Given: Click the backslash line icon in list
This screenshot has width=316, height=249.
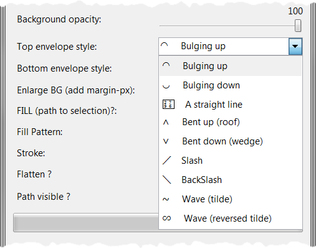Looking at the screenshot, I should (x=166, y=180).
